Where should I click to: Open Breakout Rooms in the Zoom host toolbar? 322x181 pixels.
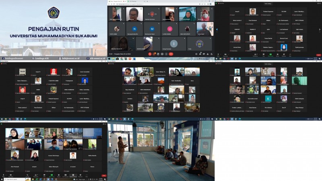click(x=73, y=175)
